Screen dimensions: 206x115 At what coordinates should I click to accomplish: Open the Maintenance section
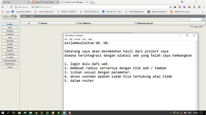(x=10, y=64)
